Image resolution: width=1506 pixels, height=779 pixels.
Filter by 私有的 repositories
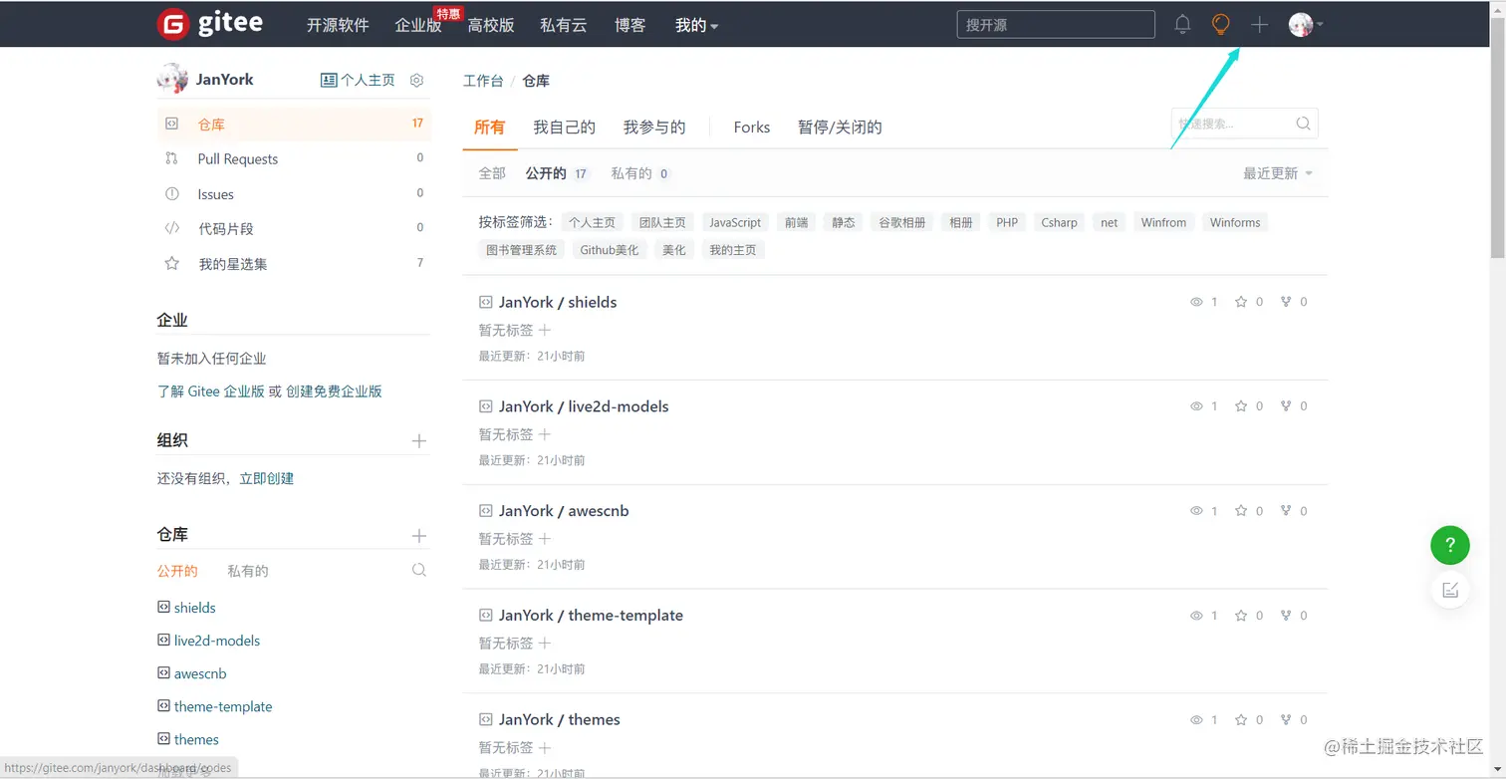click(x=640, y=173)
